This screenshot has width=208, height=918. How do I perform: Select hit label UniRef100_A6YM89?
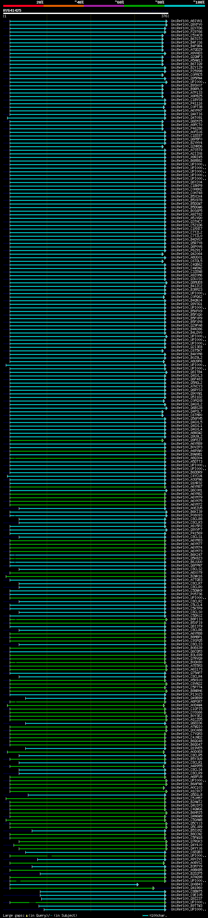click(187, 444)
